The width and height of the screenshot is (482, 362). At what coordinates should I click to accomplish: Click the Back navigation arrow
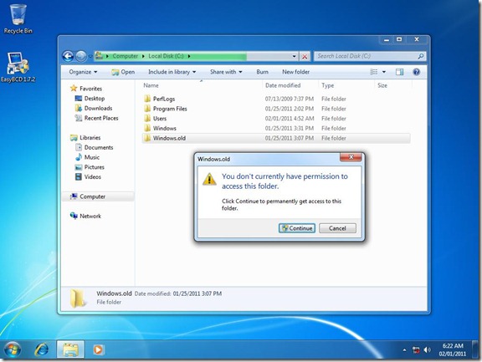(68, 56)
